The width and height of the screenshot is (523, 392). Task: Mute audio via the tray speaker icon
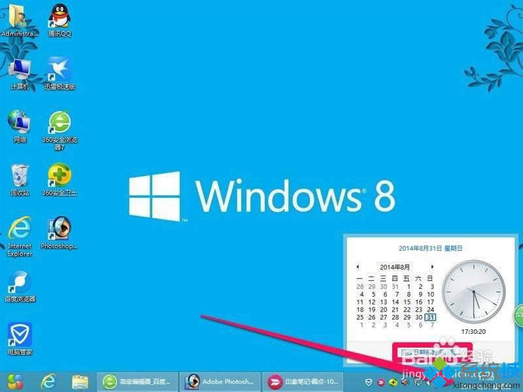click(407, 382)
